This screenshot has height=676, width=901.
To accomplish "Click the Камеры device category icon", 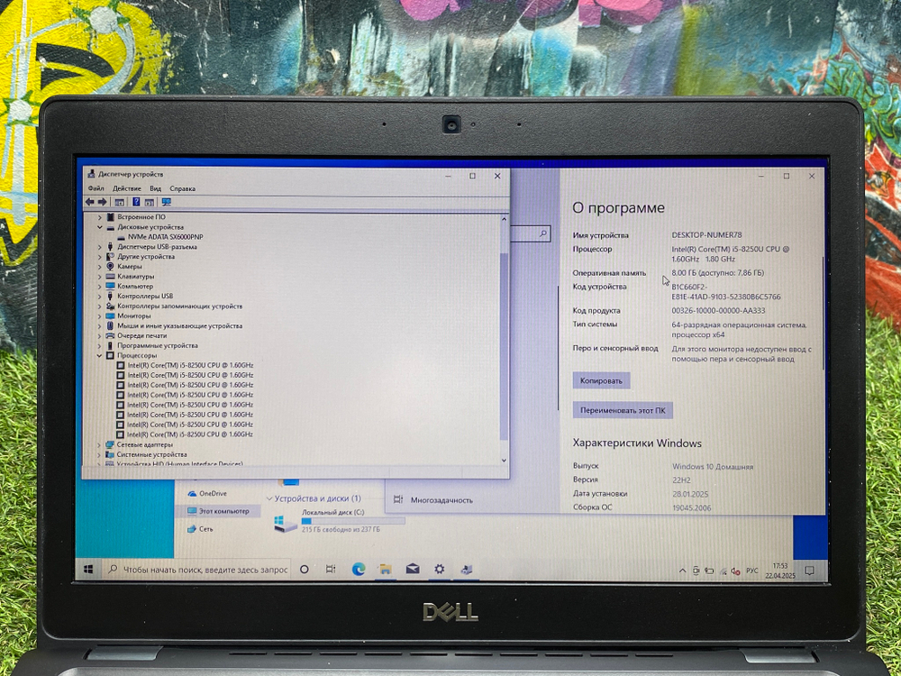I will 113,267.
